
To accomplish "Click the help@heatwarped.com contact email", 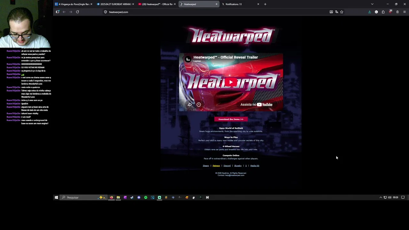I will pos(235,175).
